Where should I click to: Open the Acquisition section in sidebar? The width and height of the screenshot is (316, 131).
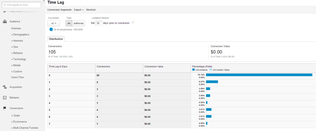[16, 87]
